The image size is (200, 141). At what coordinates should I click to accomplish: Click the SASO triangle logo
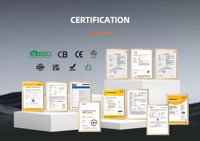[88, 67]
